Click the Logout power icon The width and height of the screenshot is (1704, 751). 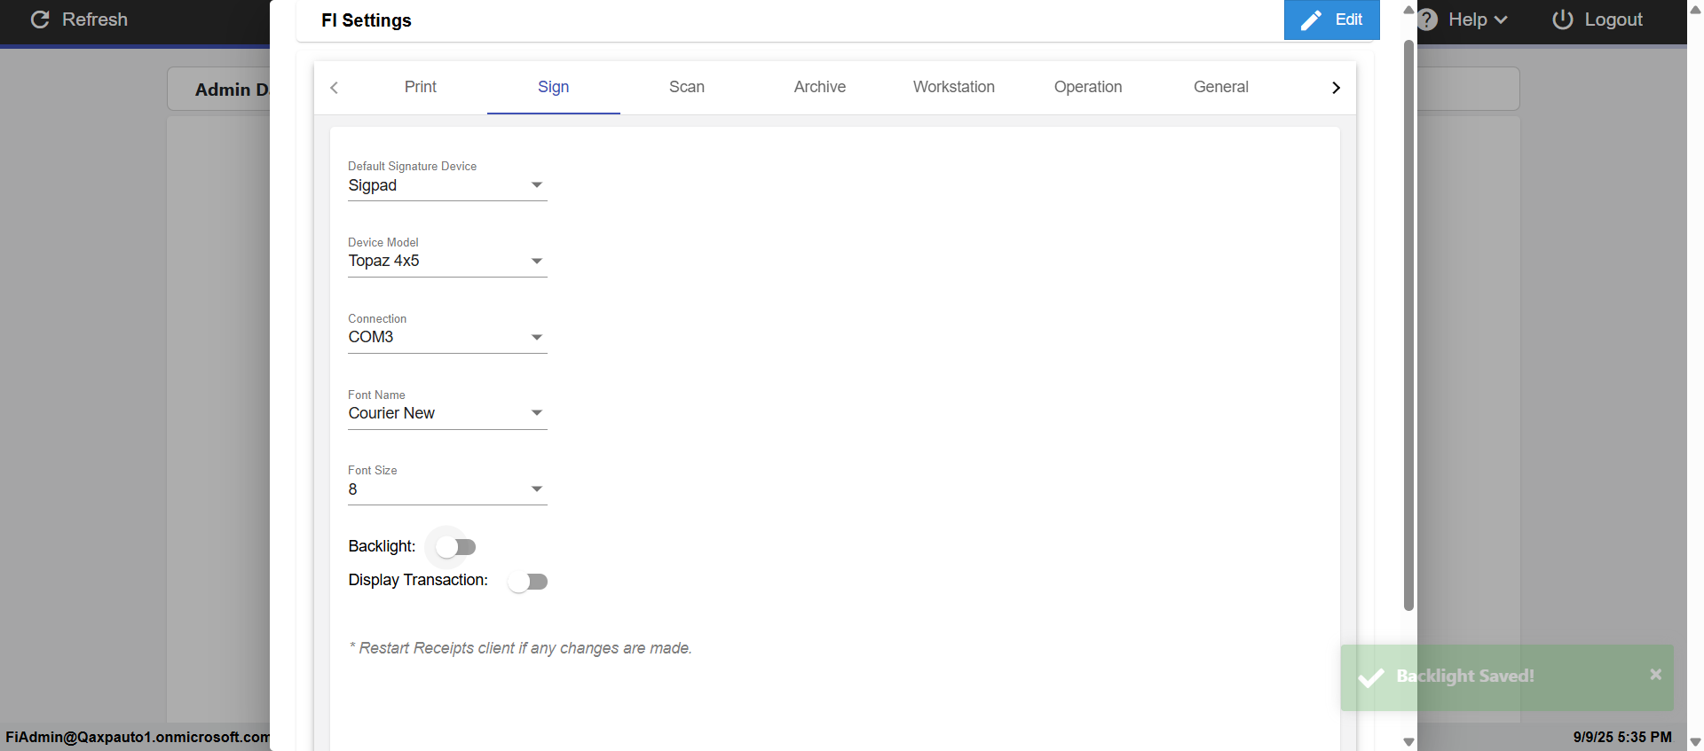pyautogui.click(x=1563, y=20)
